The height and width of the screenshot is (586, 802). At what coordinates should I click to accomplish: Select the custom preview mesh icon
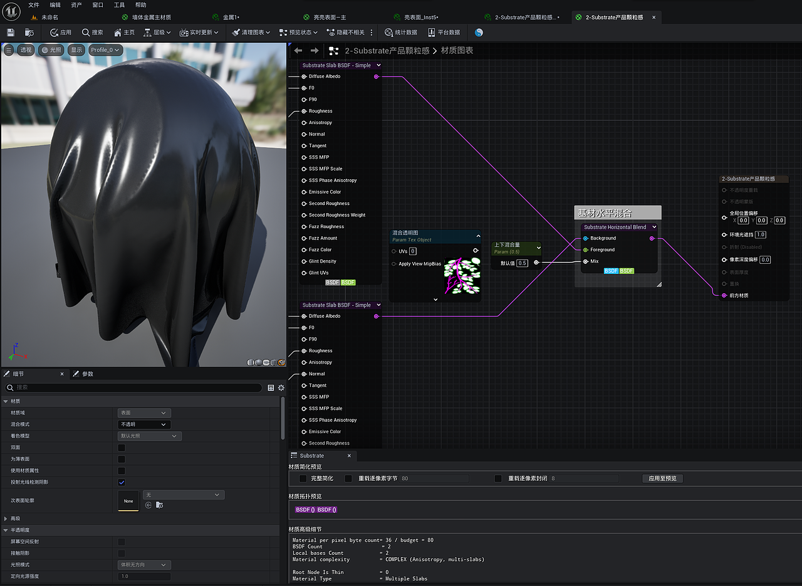point(281,362)
